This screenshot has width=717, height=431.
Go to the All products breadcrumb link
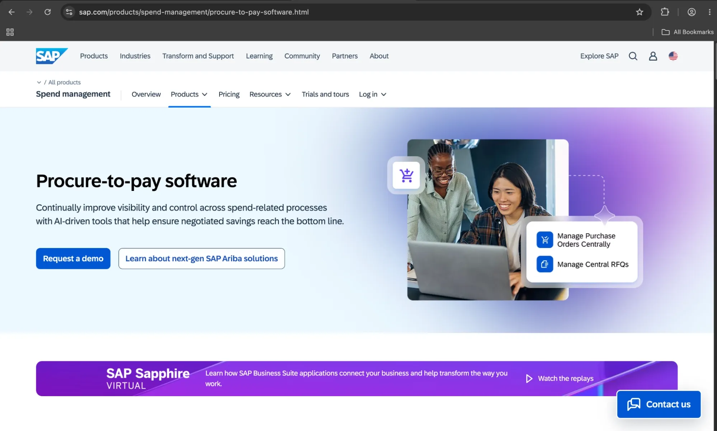coord(65,83)
